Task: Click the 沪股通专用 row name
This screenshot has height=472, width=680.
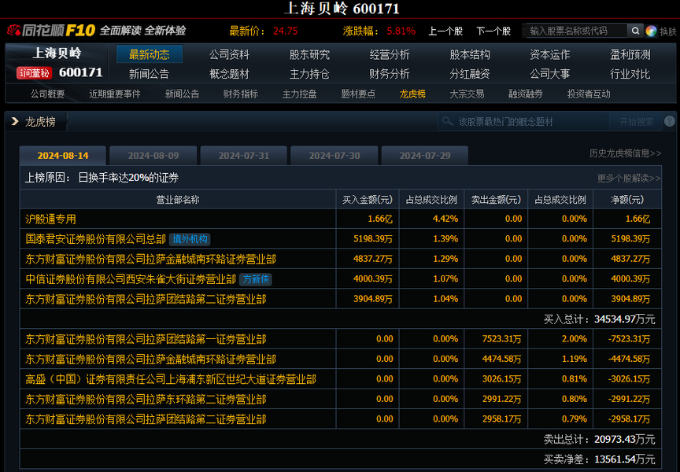Action: (x=50, y=219)
